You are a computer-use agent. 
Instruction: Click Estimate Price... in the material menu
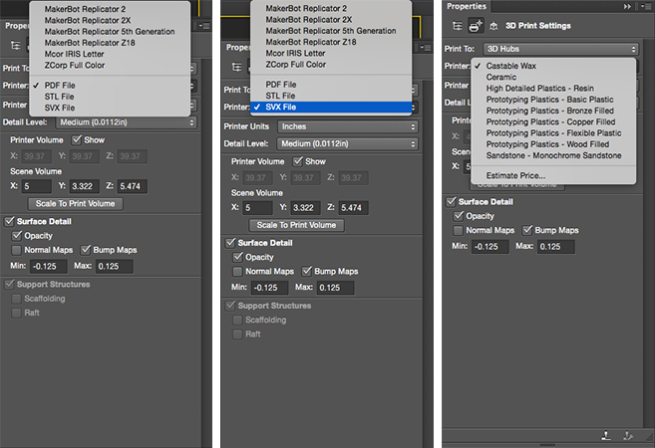pos(515,175)
